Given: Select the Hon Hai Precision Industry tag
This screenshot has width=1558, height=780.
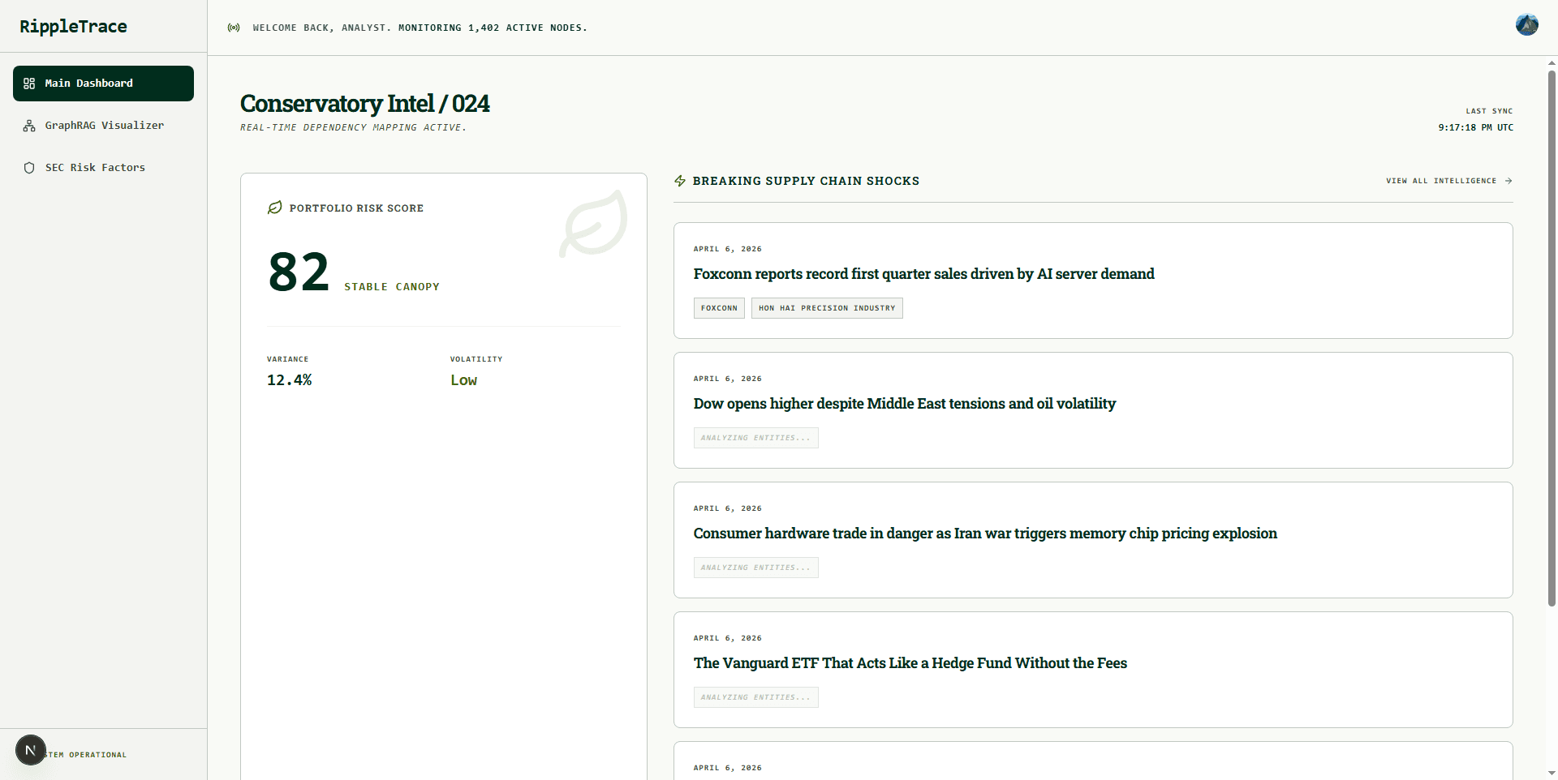Looking at the screenshot, I should (826, 308).
